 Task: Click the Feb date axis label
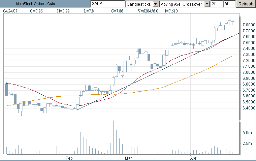click(69, 158)
